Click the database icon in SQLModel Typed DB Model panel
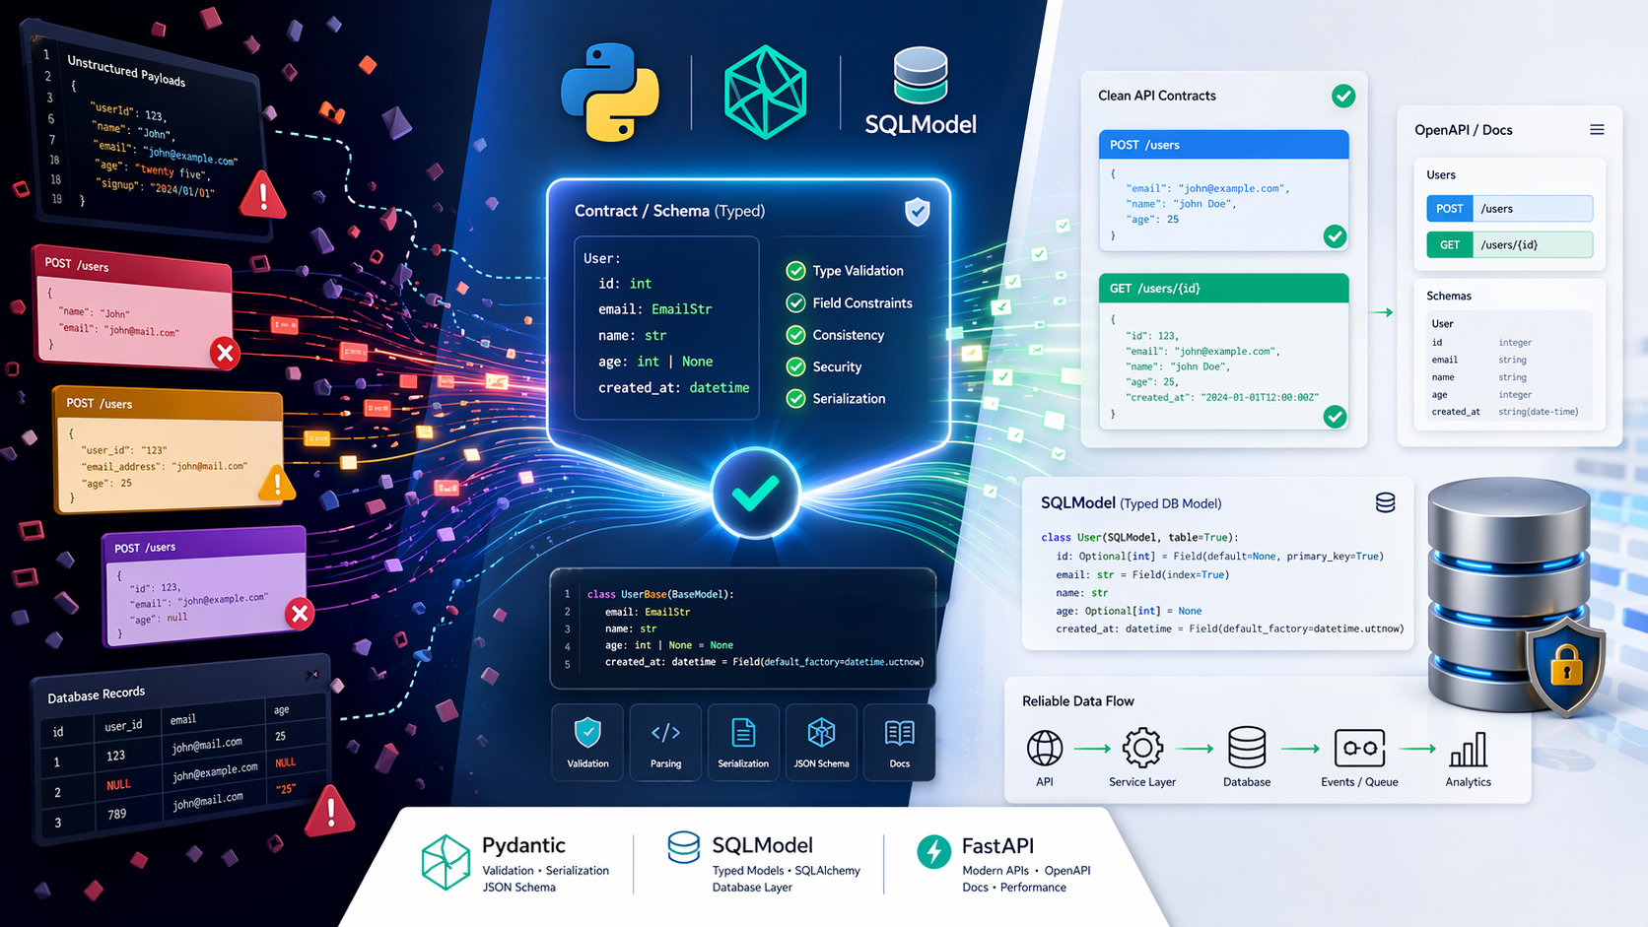Screen dimensions: 1648x927 (x=1386, y=503)
